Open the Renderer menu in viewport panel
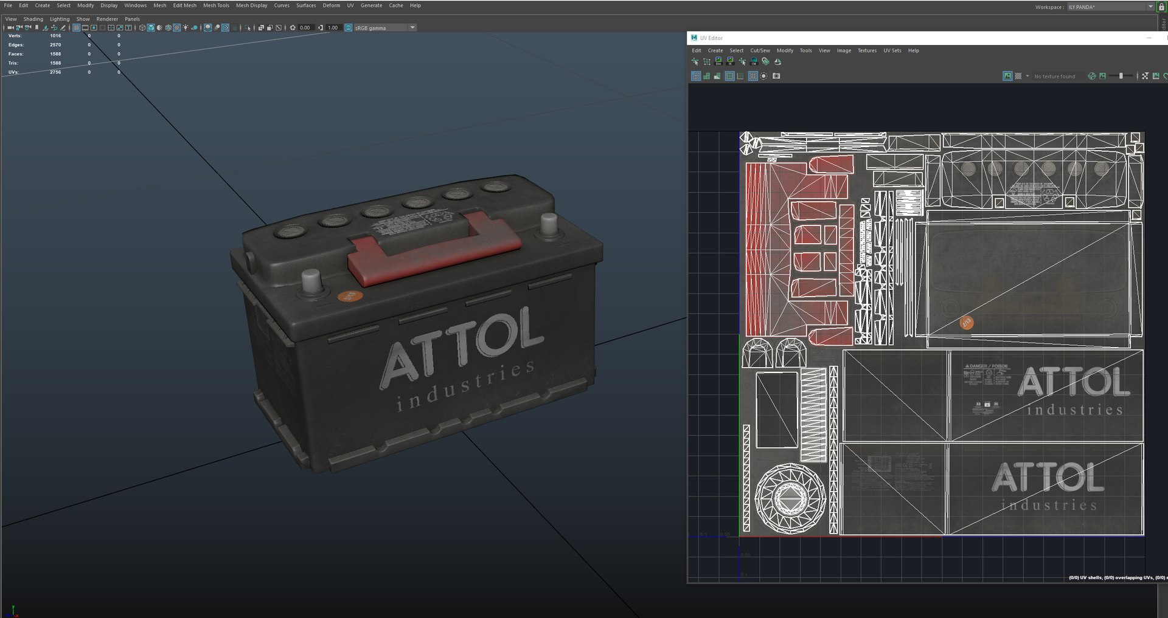 pos(107,19)
